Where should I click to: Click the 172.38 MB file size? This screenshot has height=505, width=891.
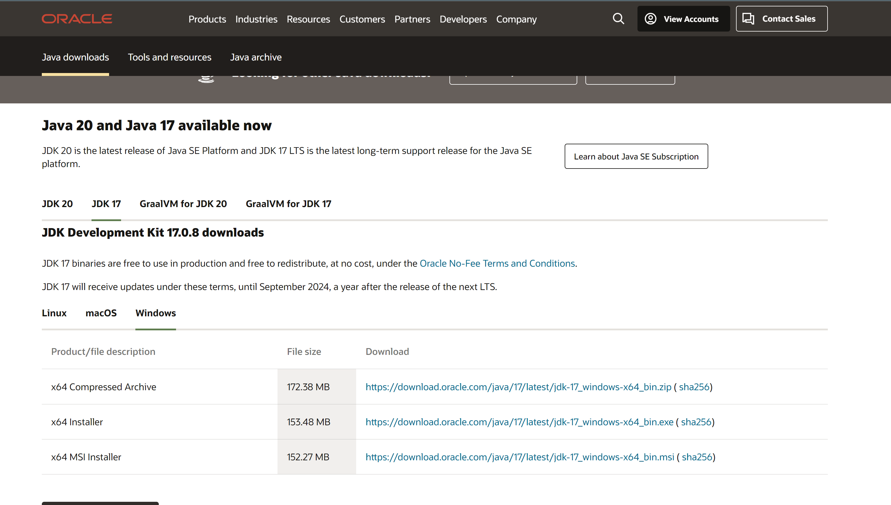click(308, 387)
